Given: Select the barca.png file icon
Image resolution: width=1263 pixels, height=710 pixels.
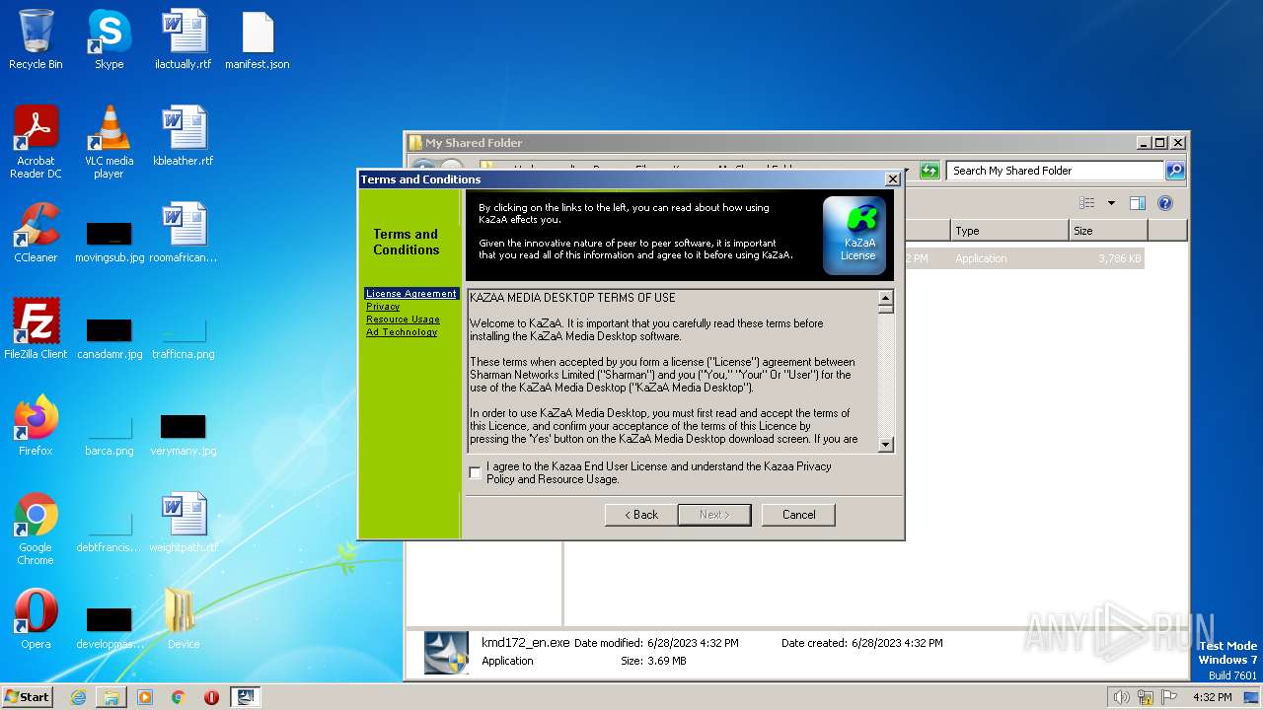Looking at the screenshot, I should click(109, 434).
